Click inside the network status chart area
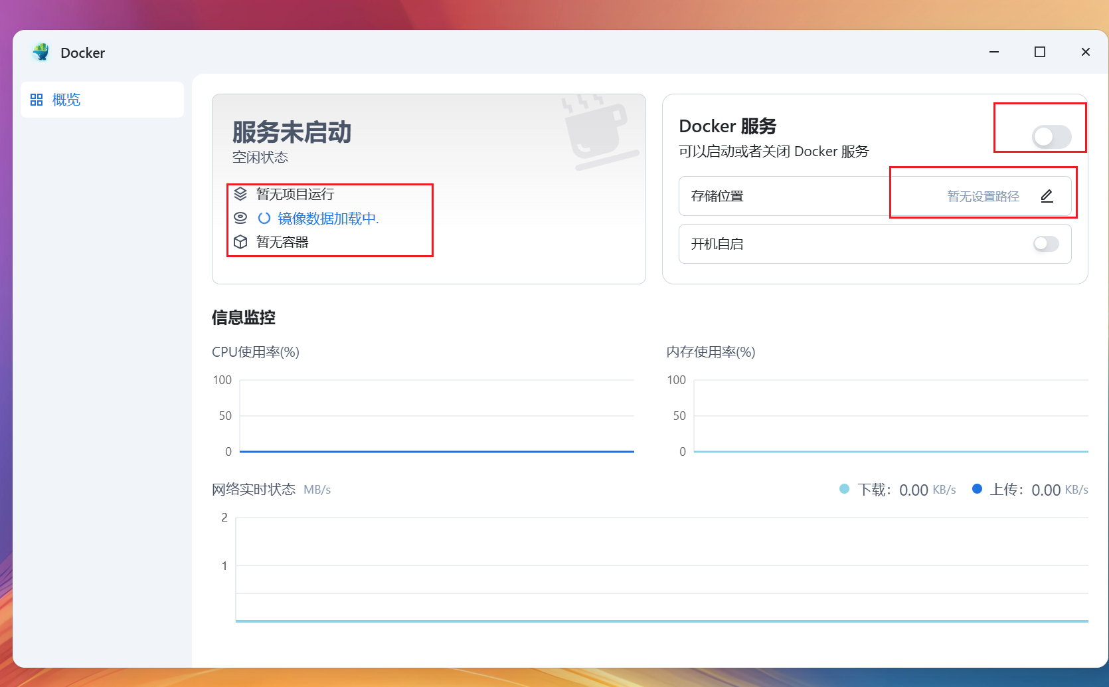Screen dimensions: 1109x687 pos(662,569)
